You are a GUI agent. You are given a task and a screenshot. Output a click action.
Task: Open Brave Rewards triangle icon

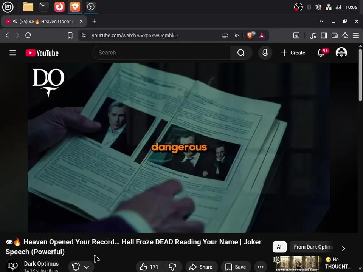[x=262, y=36]
